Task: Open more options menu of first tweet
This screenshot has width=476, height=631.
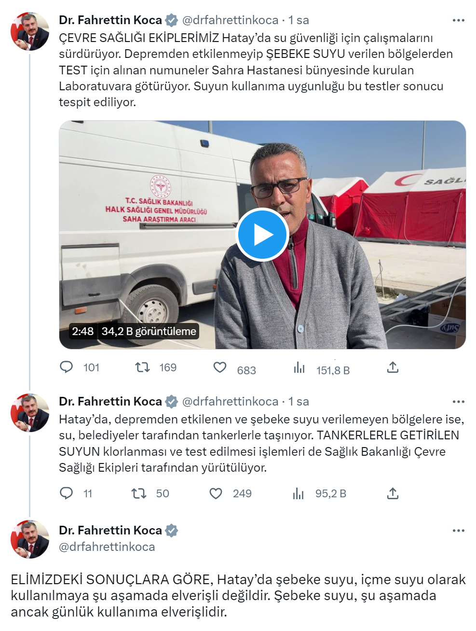Action: point(459,20)
